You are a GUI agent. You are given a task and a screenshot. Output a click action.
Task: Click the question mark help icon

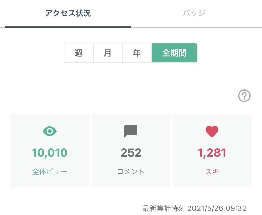pos(244,96)
